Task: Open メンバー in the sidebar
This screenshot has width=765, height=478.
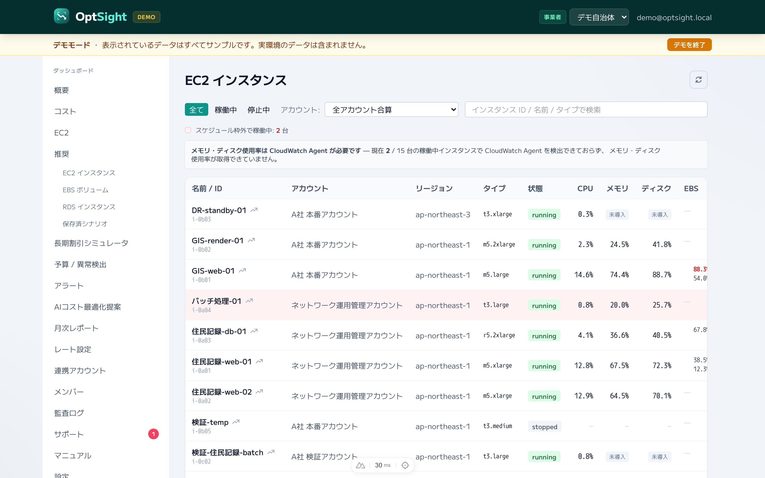Action: pos(69,392)
